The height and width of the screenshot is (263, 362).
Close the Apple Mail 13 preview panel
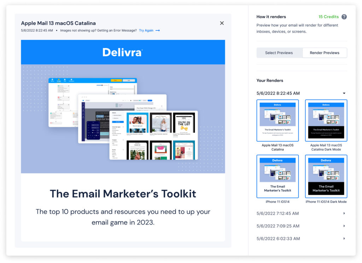coord(222,23)
